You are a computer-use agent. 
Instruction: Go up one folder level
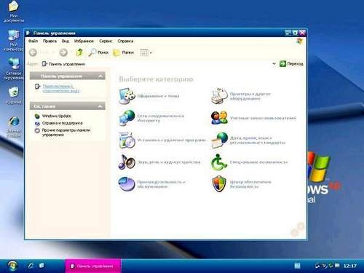(79, 52)
